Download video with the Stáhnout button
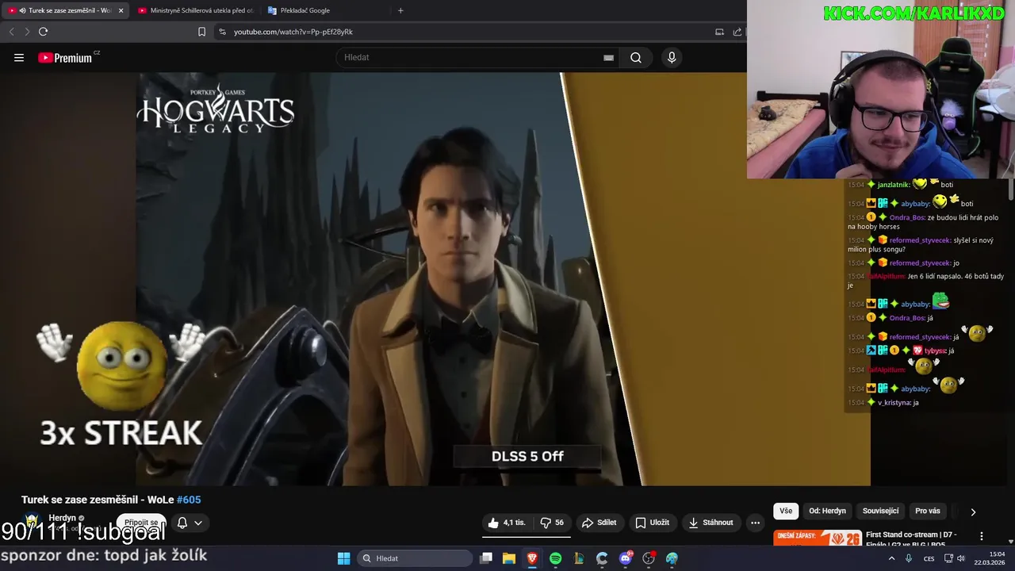 [710, 523]
